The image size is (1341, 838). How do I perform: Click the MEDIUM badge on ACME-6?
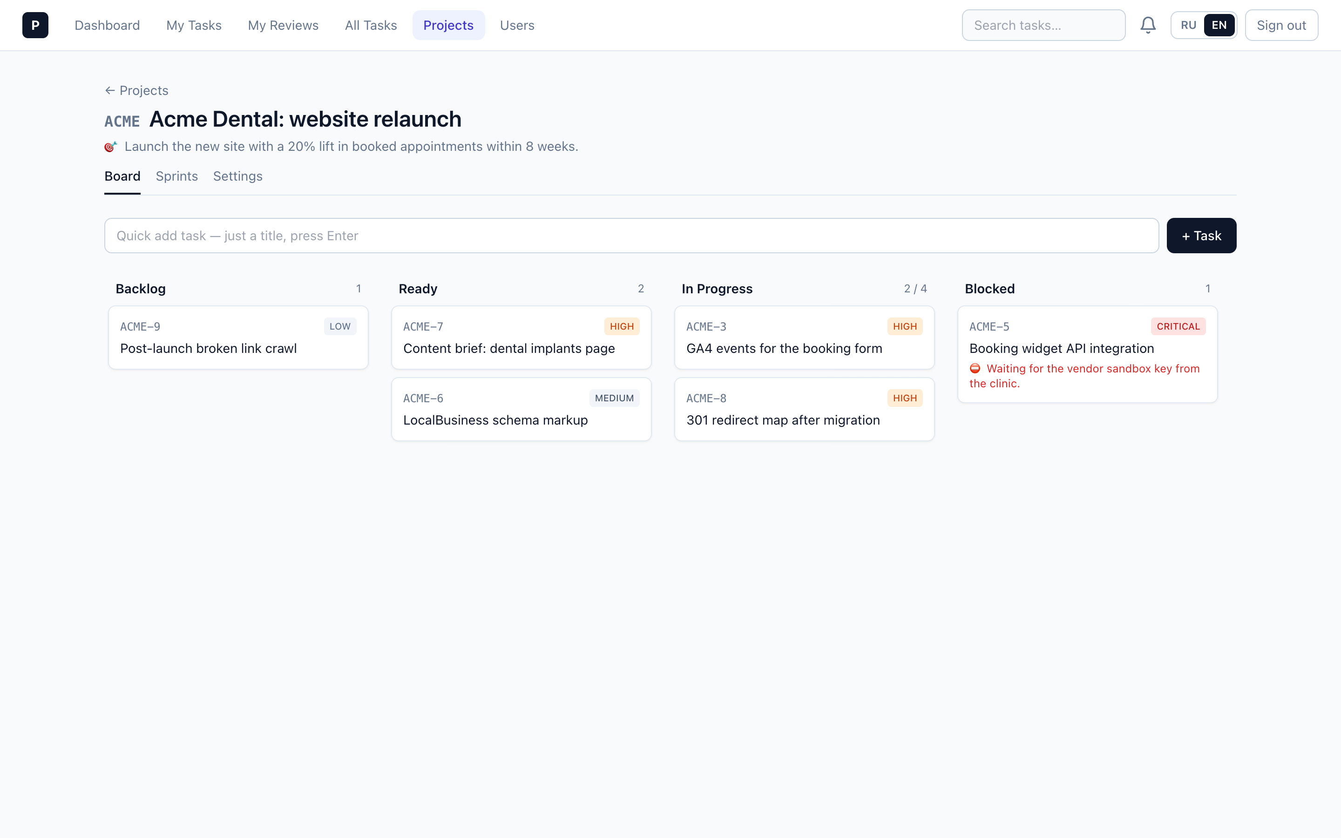(x=614, y=398)
